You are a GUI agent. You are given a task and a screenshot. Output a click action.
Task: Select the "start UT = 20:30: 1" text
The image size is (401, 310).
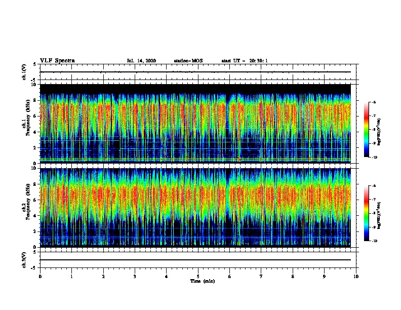coord(245,61)
